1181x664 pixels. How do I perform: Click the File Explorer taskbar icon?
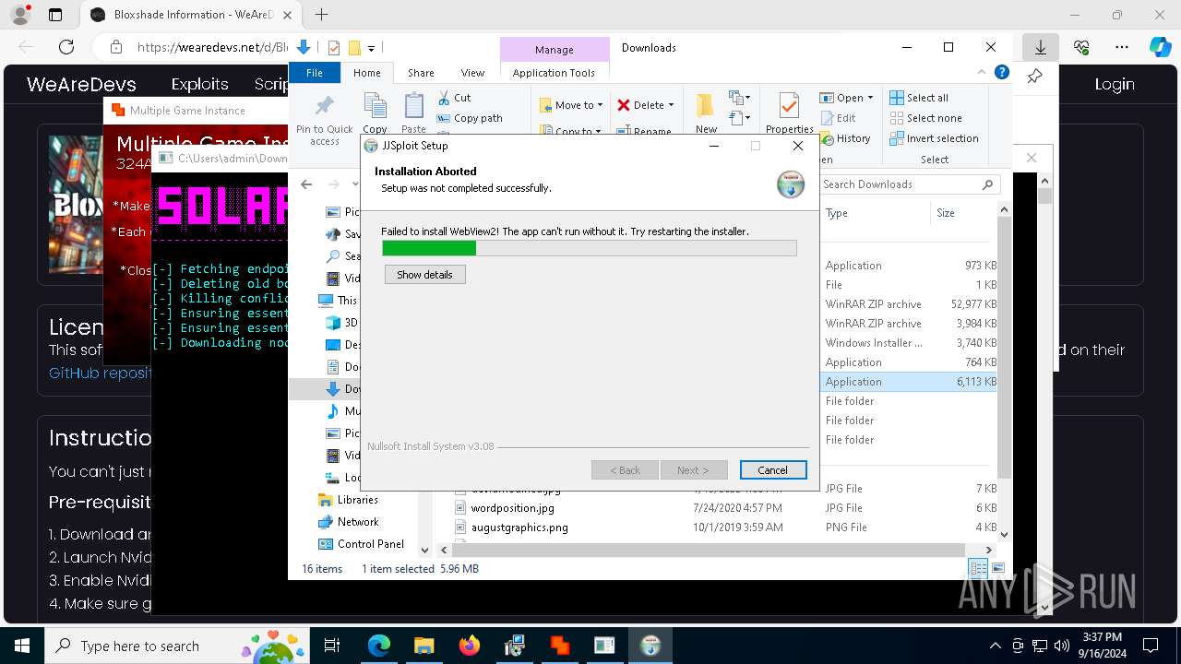coord(423,646)
